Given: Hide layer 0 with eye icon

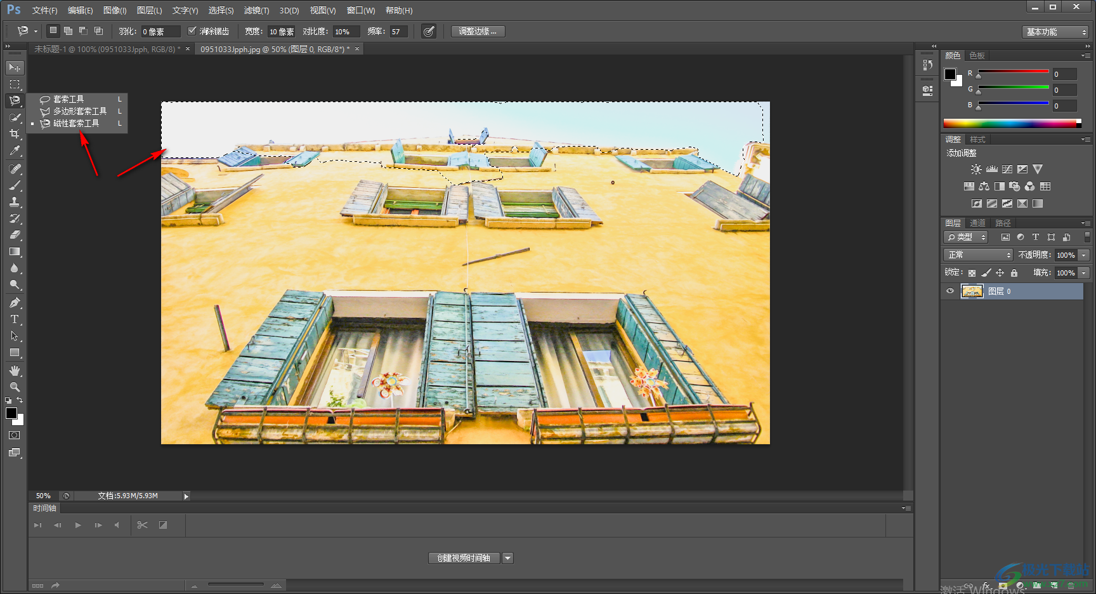Looking at the screenshot, I should pos(950,291).
